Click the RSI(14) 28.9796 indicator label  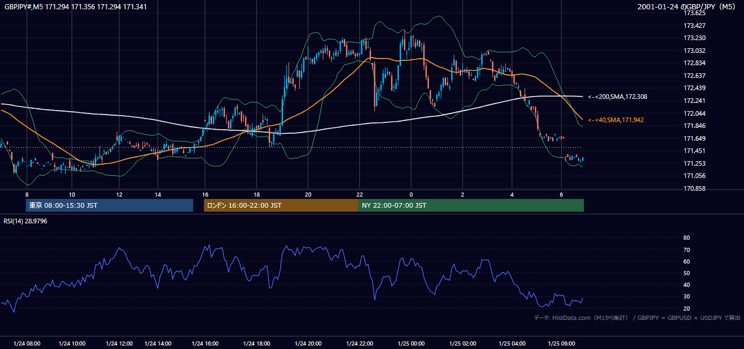pyautogui.click(x=26, y=221)
